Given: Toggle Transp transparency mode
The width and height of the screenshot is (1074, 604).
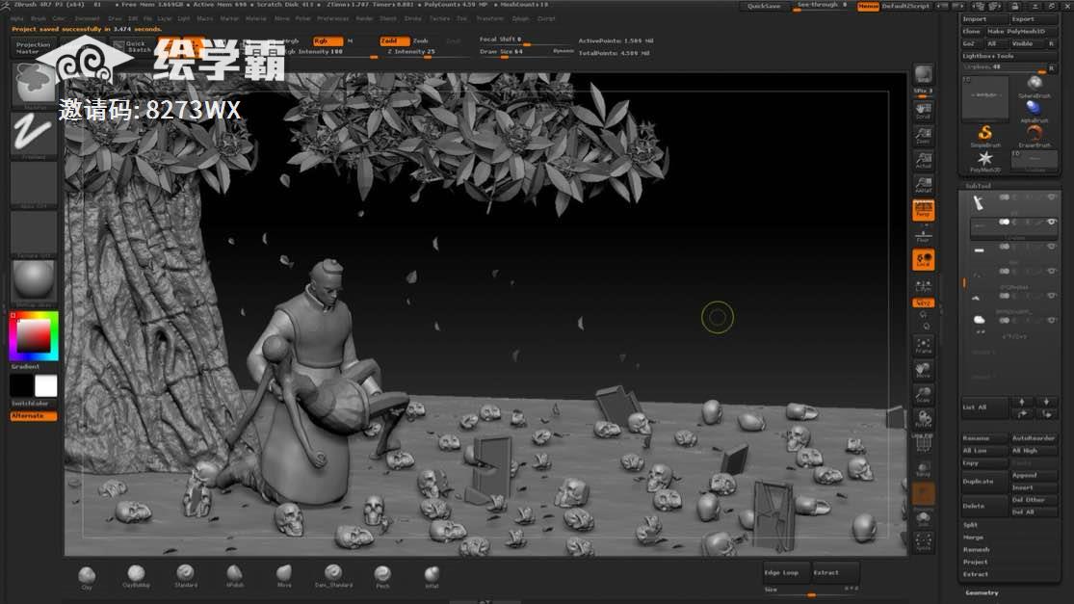Looking at the screenshot, I should [x=924, y=469].
